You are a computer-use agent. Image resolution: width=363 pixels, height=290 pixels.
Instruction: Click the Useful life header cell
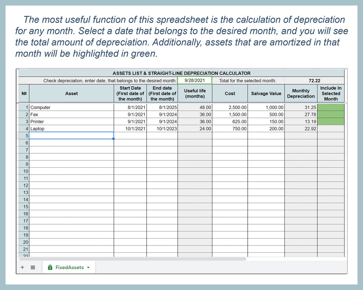195,93
